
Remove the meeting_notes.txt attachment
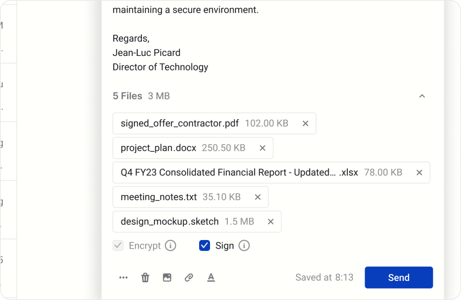[257, 197]
